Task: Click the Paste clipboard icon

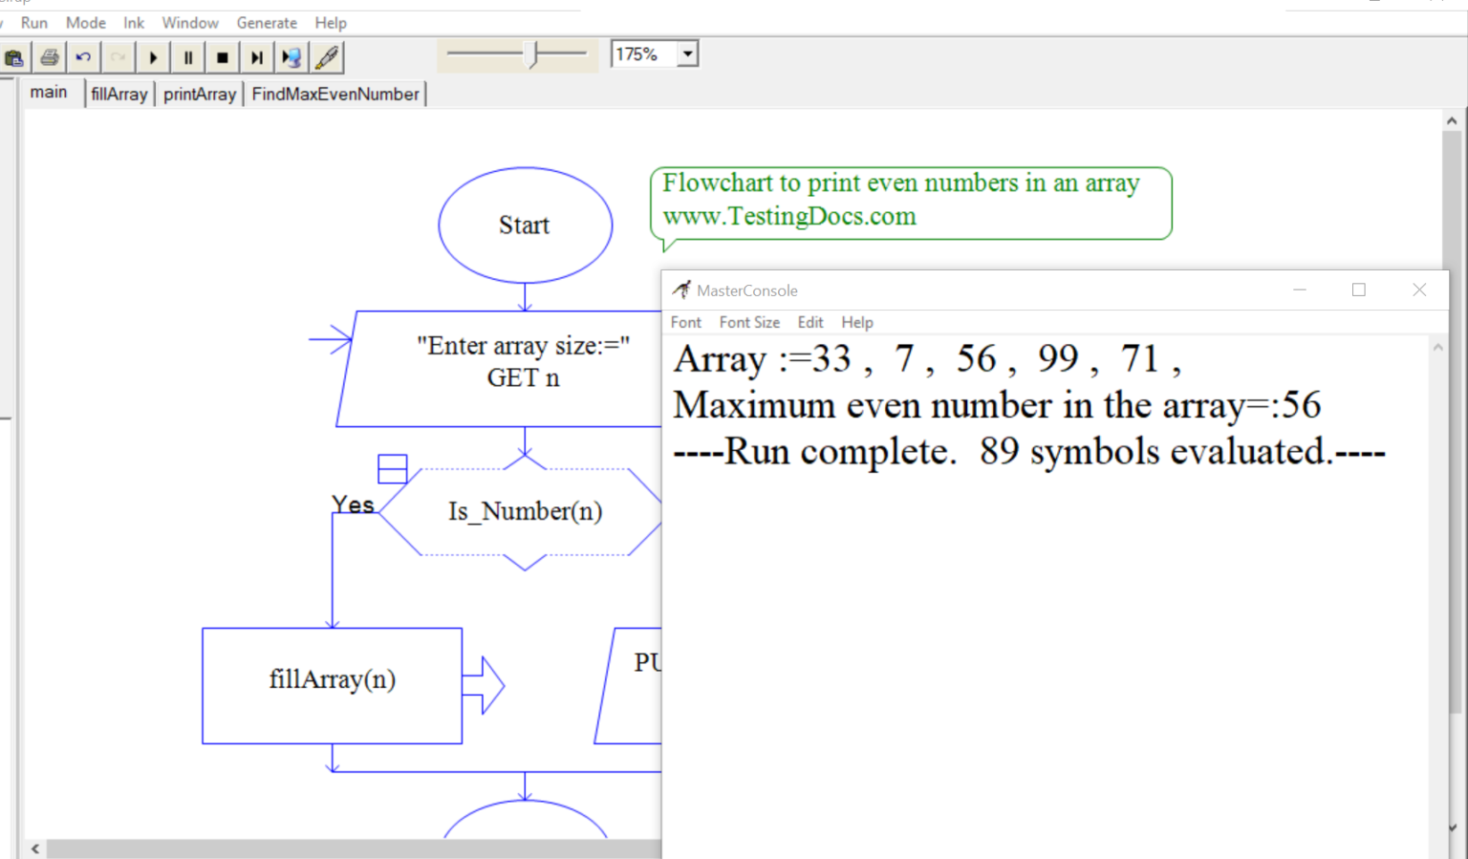Action: 14,58
